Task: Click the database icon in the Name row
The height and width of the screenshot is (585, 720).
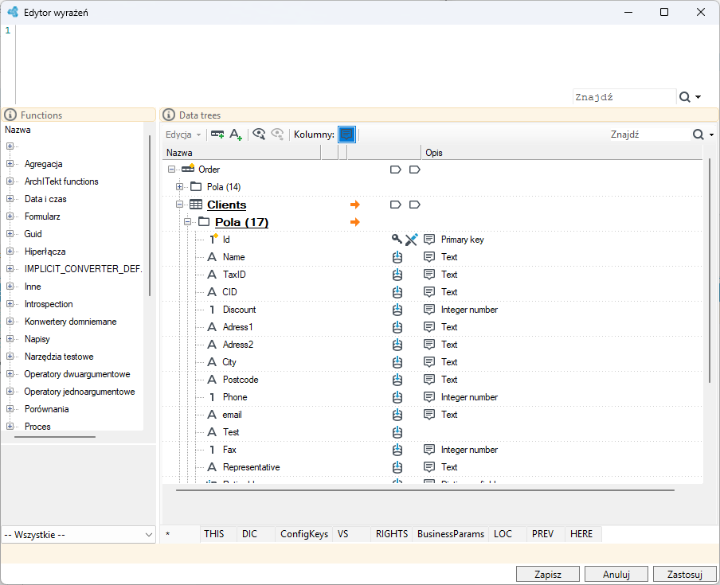Action: click(x=397, y=257)
